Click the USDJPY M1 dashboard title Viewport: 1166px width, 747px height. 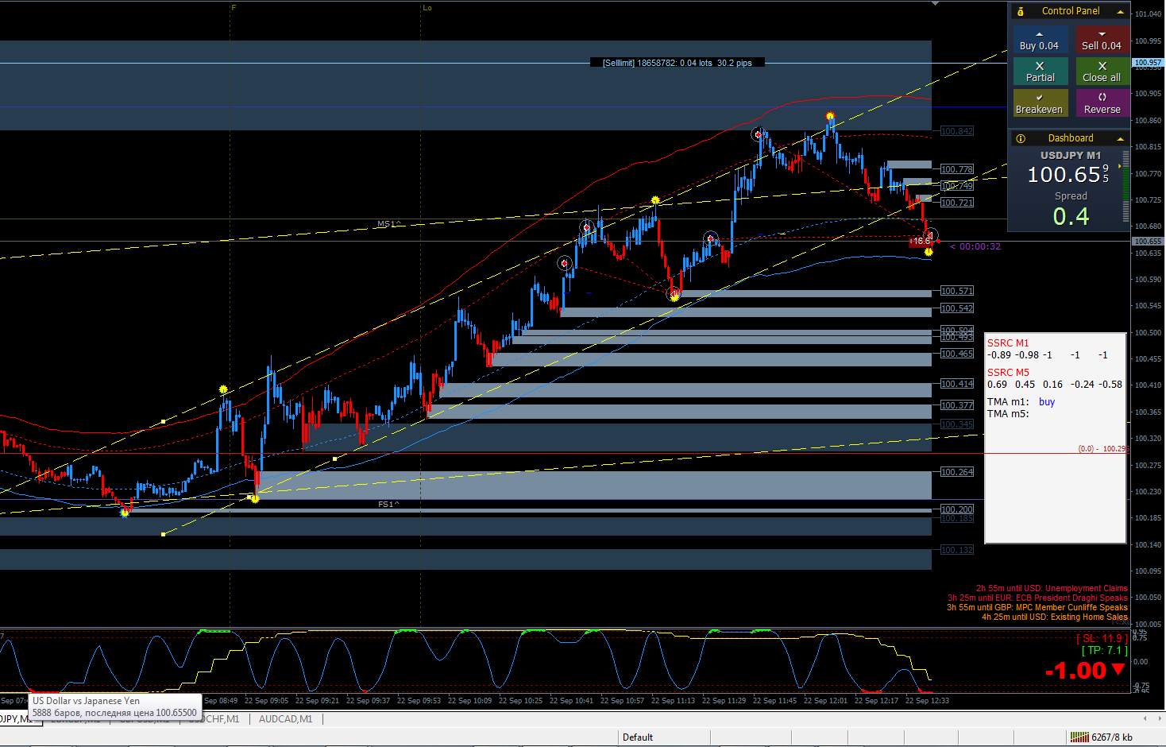(x=1071, y=156)
